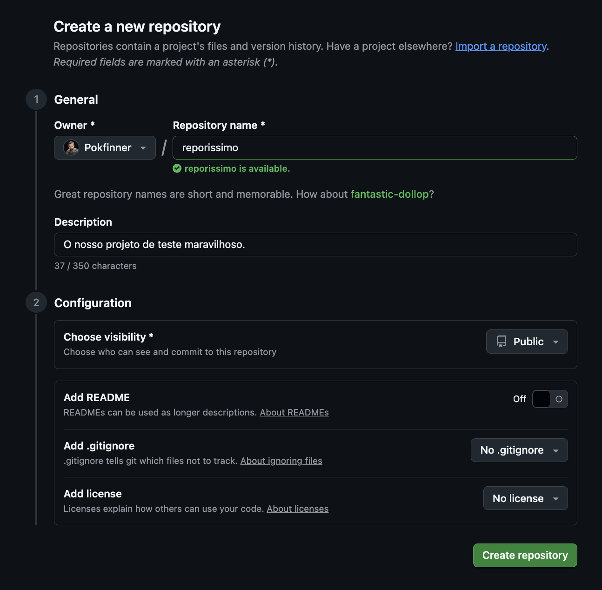The width and height of the screenshot is (602, 590).
Task: Click the caret arrow on No .gitignore
Action: click(556, 451)
